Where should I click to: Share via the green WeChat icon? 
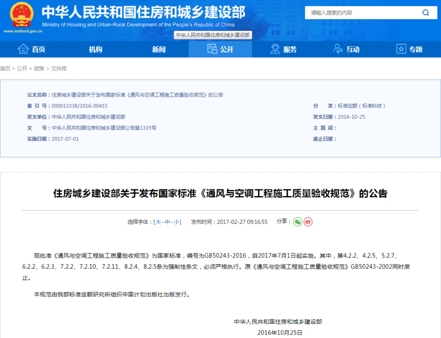pyautogui.click(x=297, y=222)
